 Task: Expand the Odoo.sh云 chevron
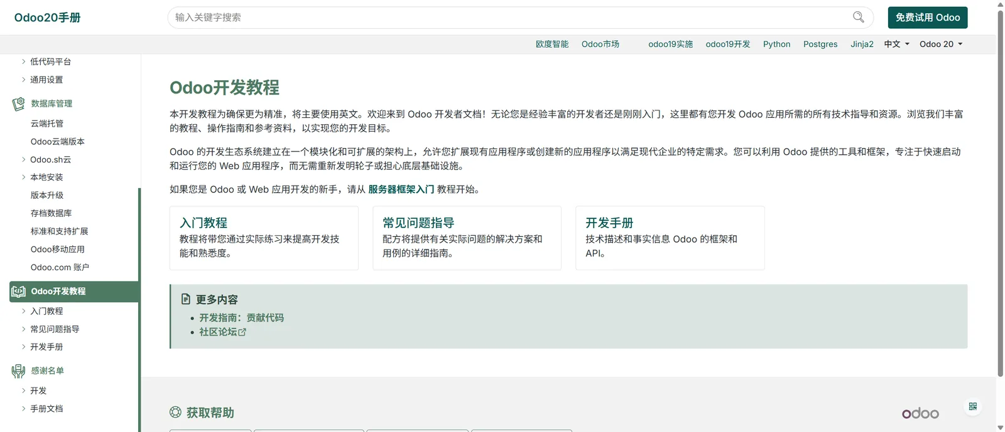[x=23, y=159]
